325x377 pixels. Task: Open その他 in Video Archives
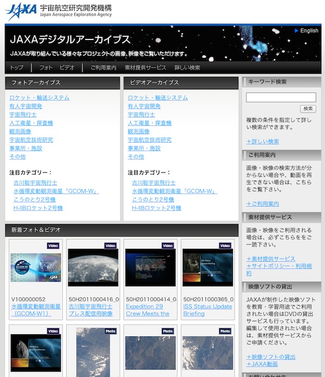tap(136, 157)
